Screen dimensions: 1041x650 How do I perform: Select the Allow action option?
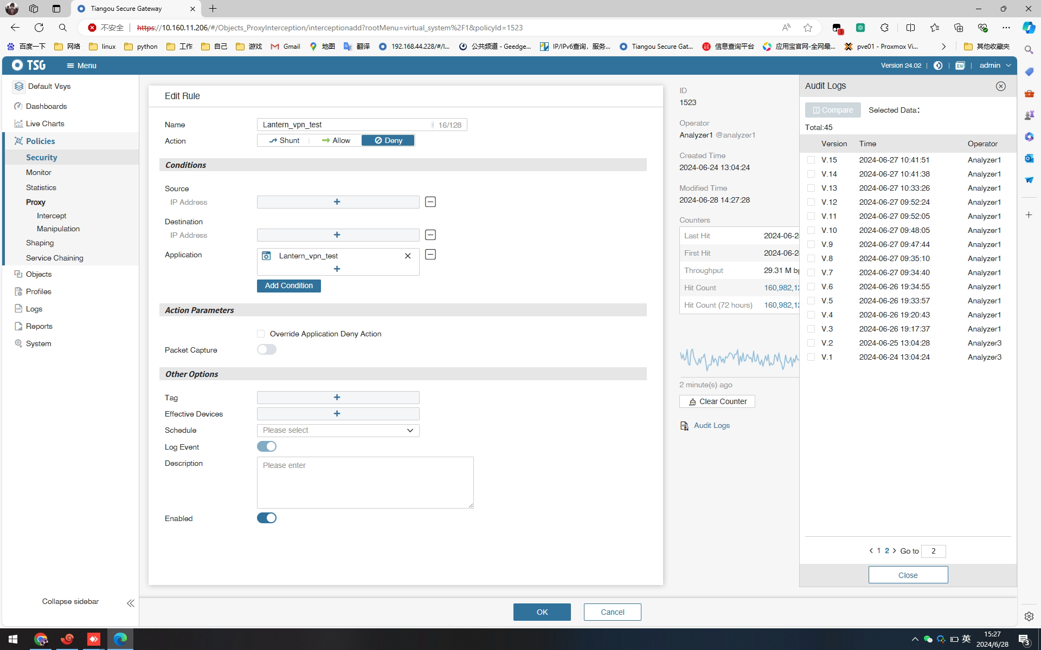336,140
